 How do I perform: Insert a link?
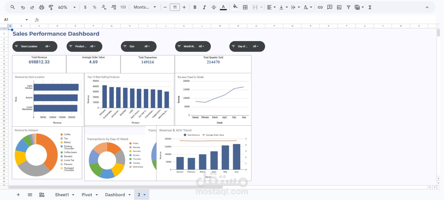click(320, 7)
